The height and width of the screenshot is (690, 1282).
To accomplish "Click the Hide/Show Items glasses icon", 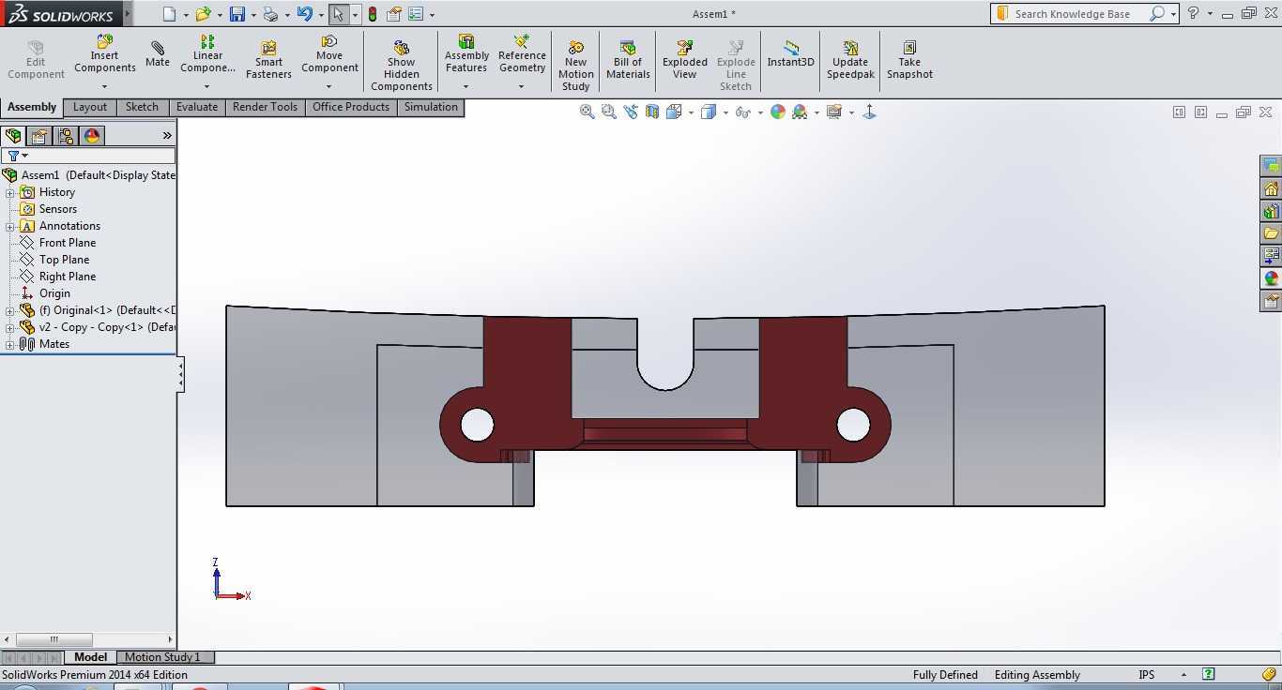I will click(742, 112).
